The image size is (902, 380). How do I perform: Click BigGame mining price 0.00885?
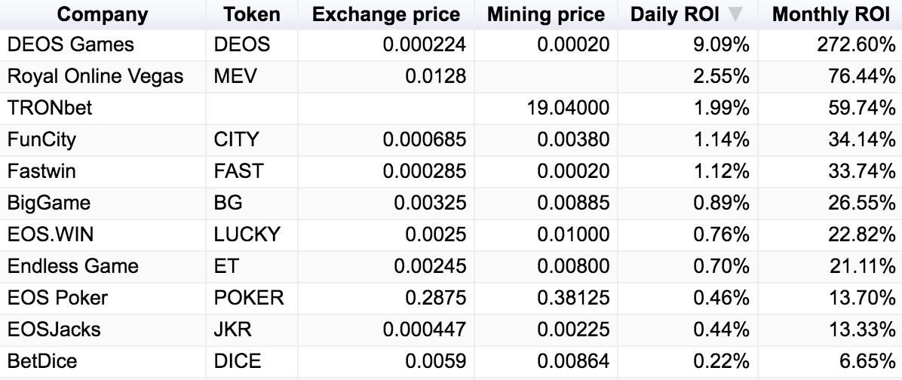pos(573,203)
